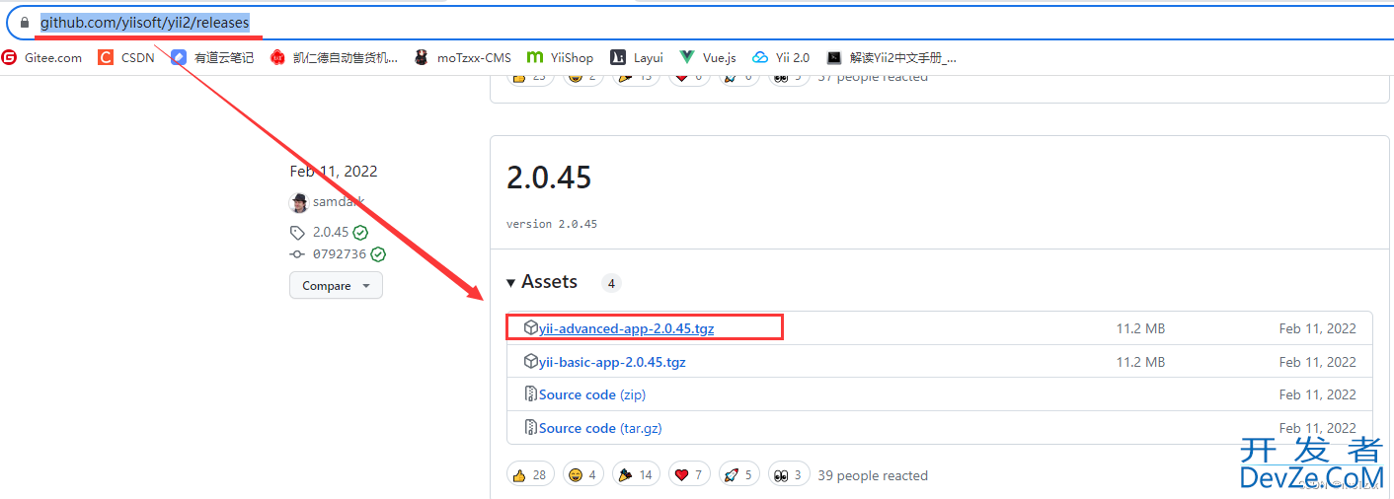Open the 有道云笔记 bookmark
The image size is (1394, 499).
[212, 57]
